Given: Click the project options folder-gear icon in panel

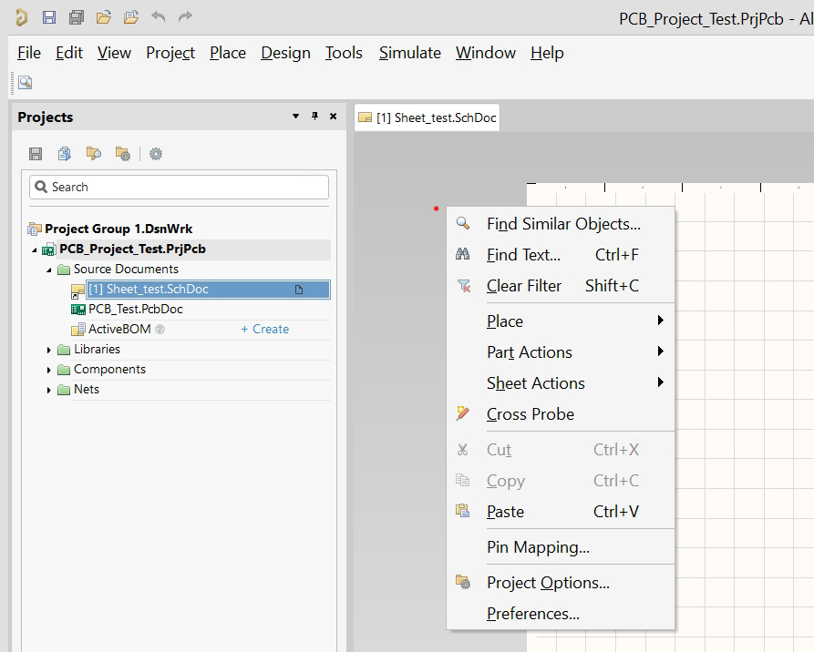Looking at the screenshot, I should (x=123, y=154).
